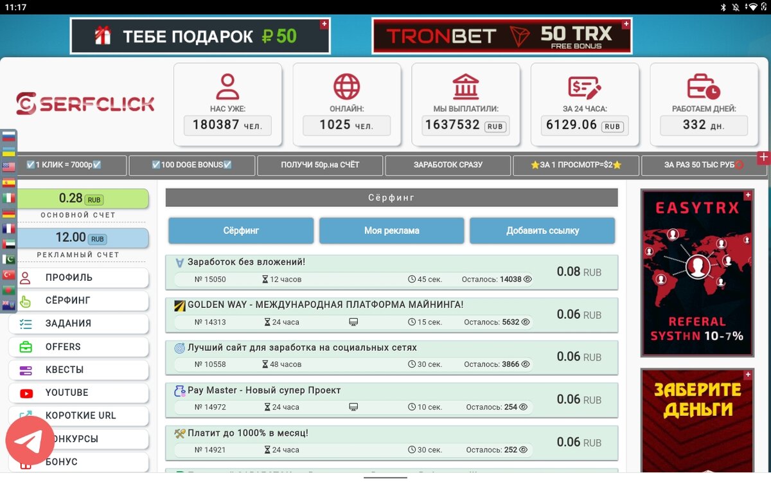Open КВЕСТЫ in the sidebar menu
The width and height of the screenshot is (771, 482).
tap(78, 370)
